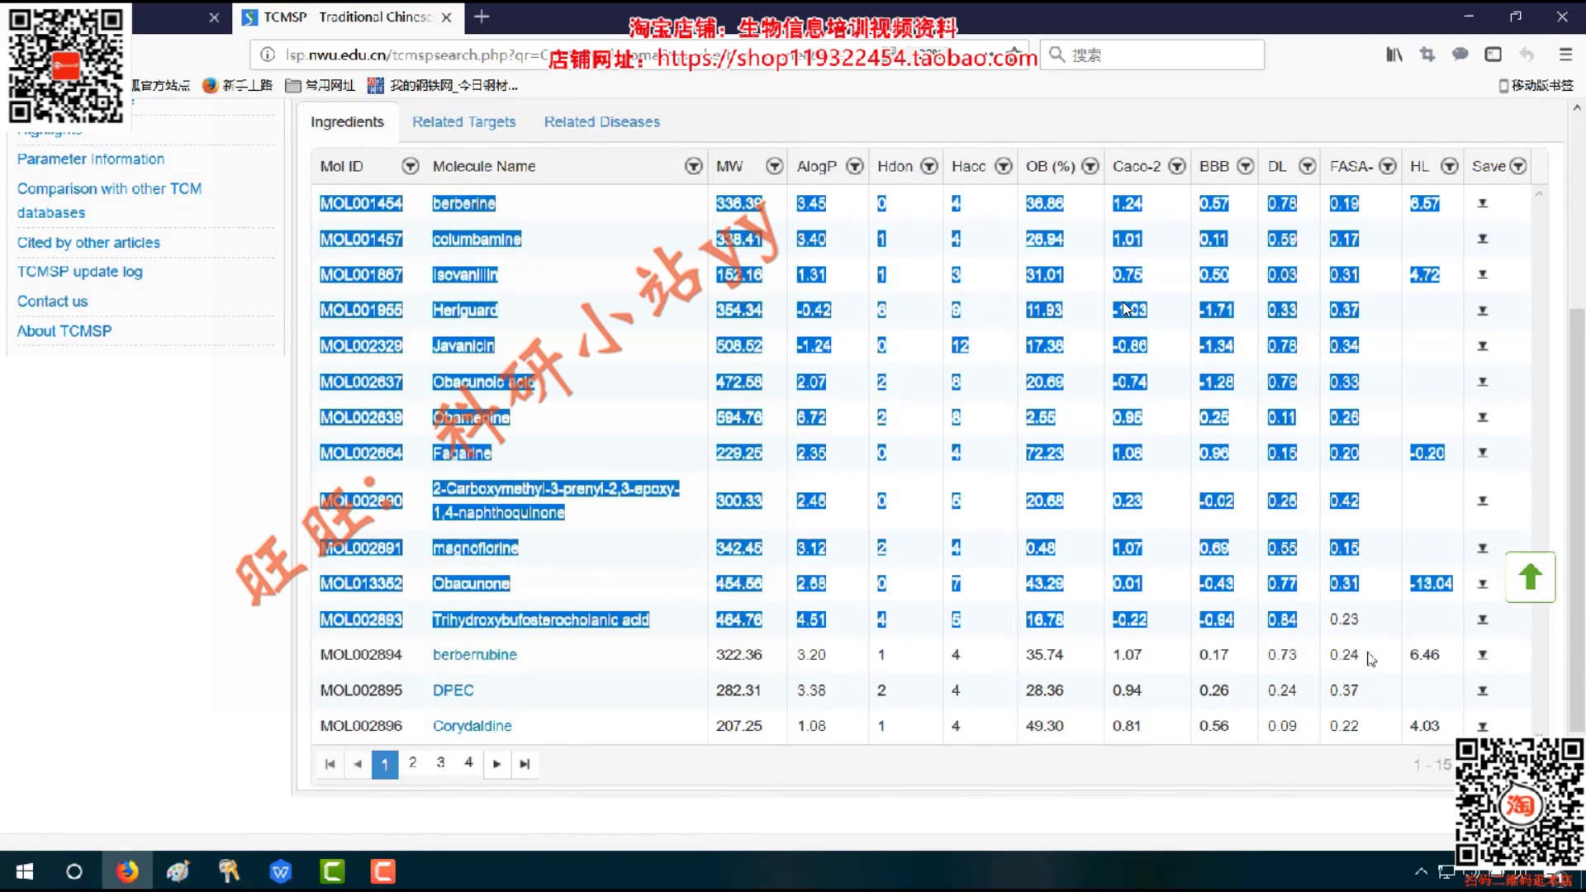Viewport: 1586px width, 892px height.
Task: Click save icon in DPEC row
Action: (1483, 690)
